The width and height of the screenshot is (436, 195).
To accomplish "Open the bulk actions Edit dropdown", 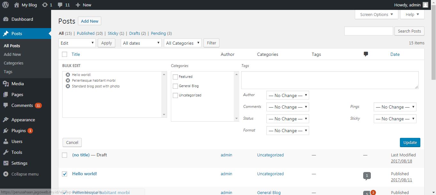I will tap(77, 43).
